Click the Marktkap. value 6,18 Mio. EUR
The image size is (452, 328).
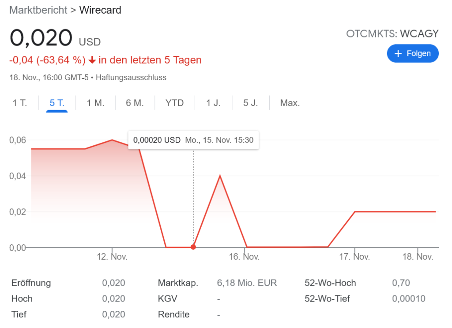(x=247, y=283)
